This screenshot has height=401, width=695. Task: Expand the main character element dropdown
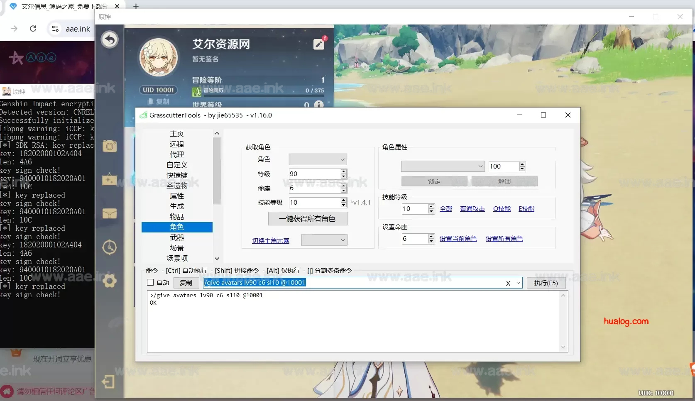coord(324,240)
